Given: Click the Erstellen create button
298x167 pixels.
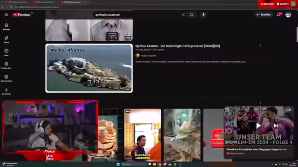Looking at the screenshot, I should 263,14.
